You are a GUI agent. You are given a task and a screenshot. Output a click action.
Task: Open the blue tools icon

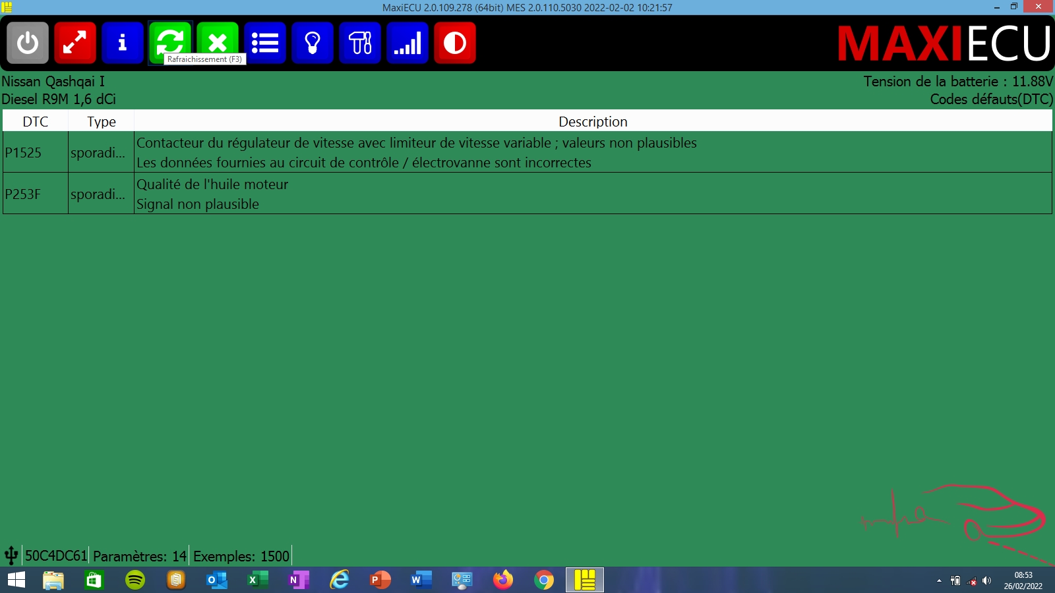[x=360, y=43]
